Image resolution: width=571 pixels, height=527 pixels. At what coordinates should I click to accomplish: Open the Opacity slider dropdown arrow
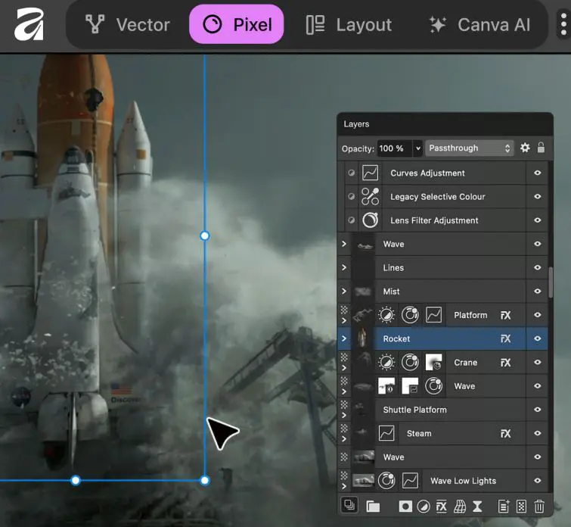pos(417,148)
